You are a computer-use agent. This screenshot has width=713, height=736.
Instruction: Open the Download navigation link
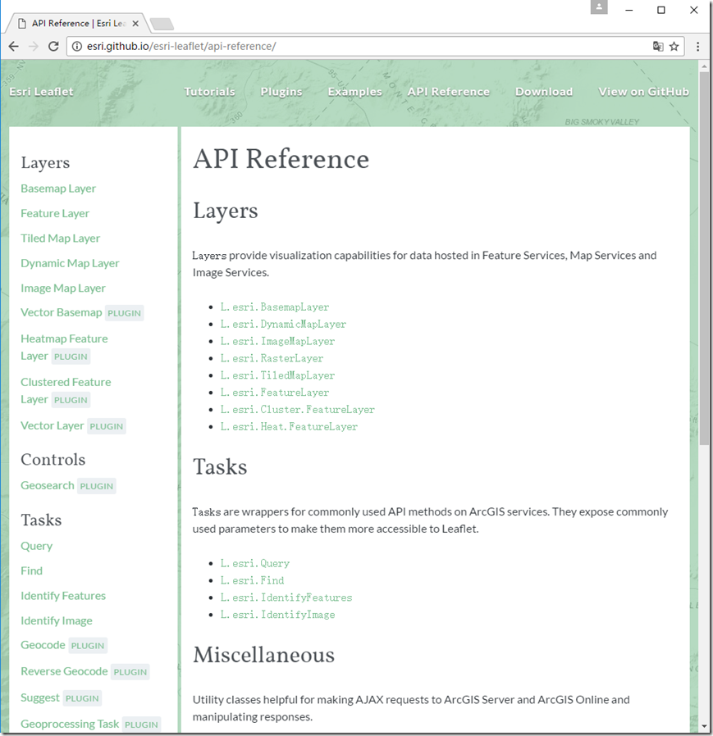(544, 92)
